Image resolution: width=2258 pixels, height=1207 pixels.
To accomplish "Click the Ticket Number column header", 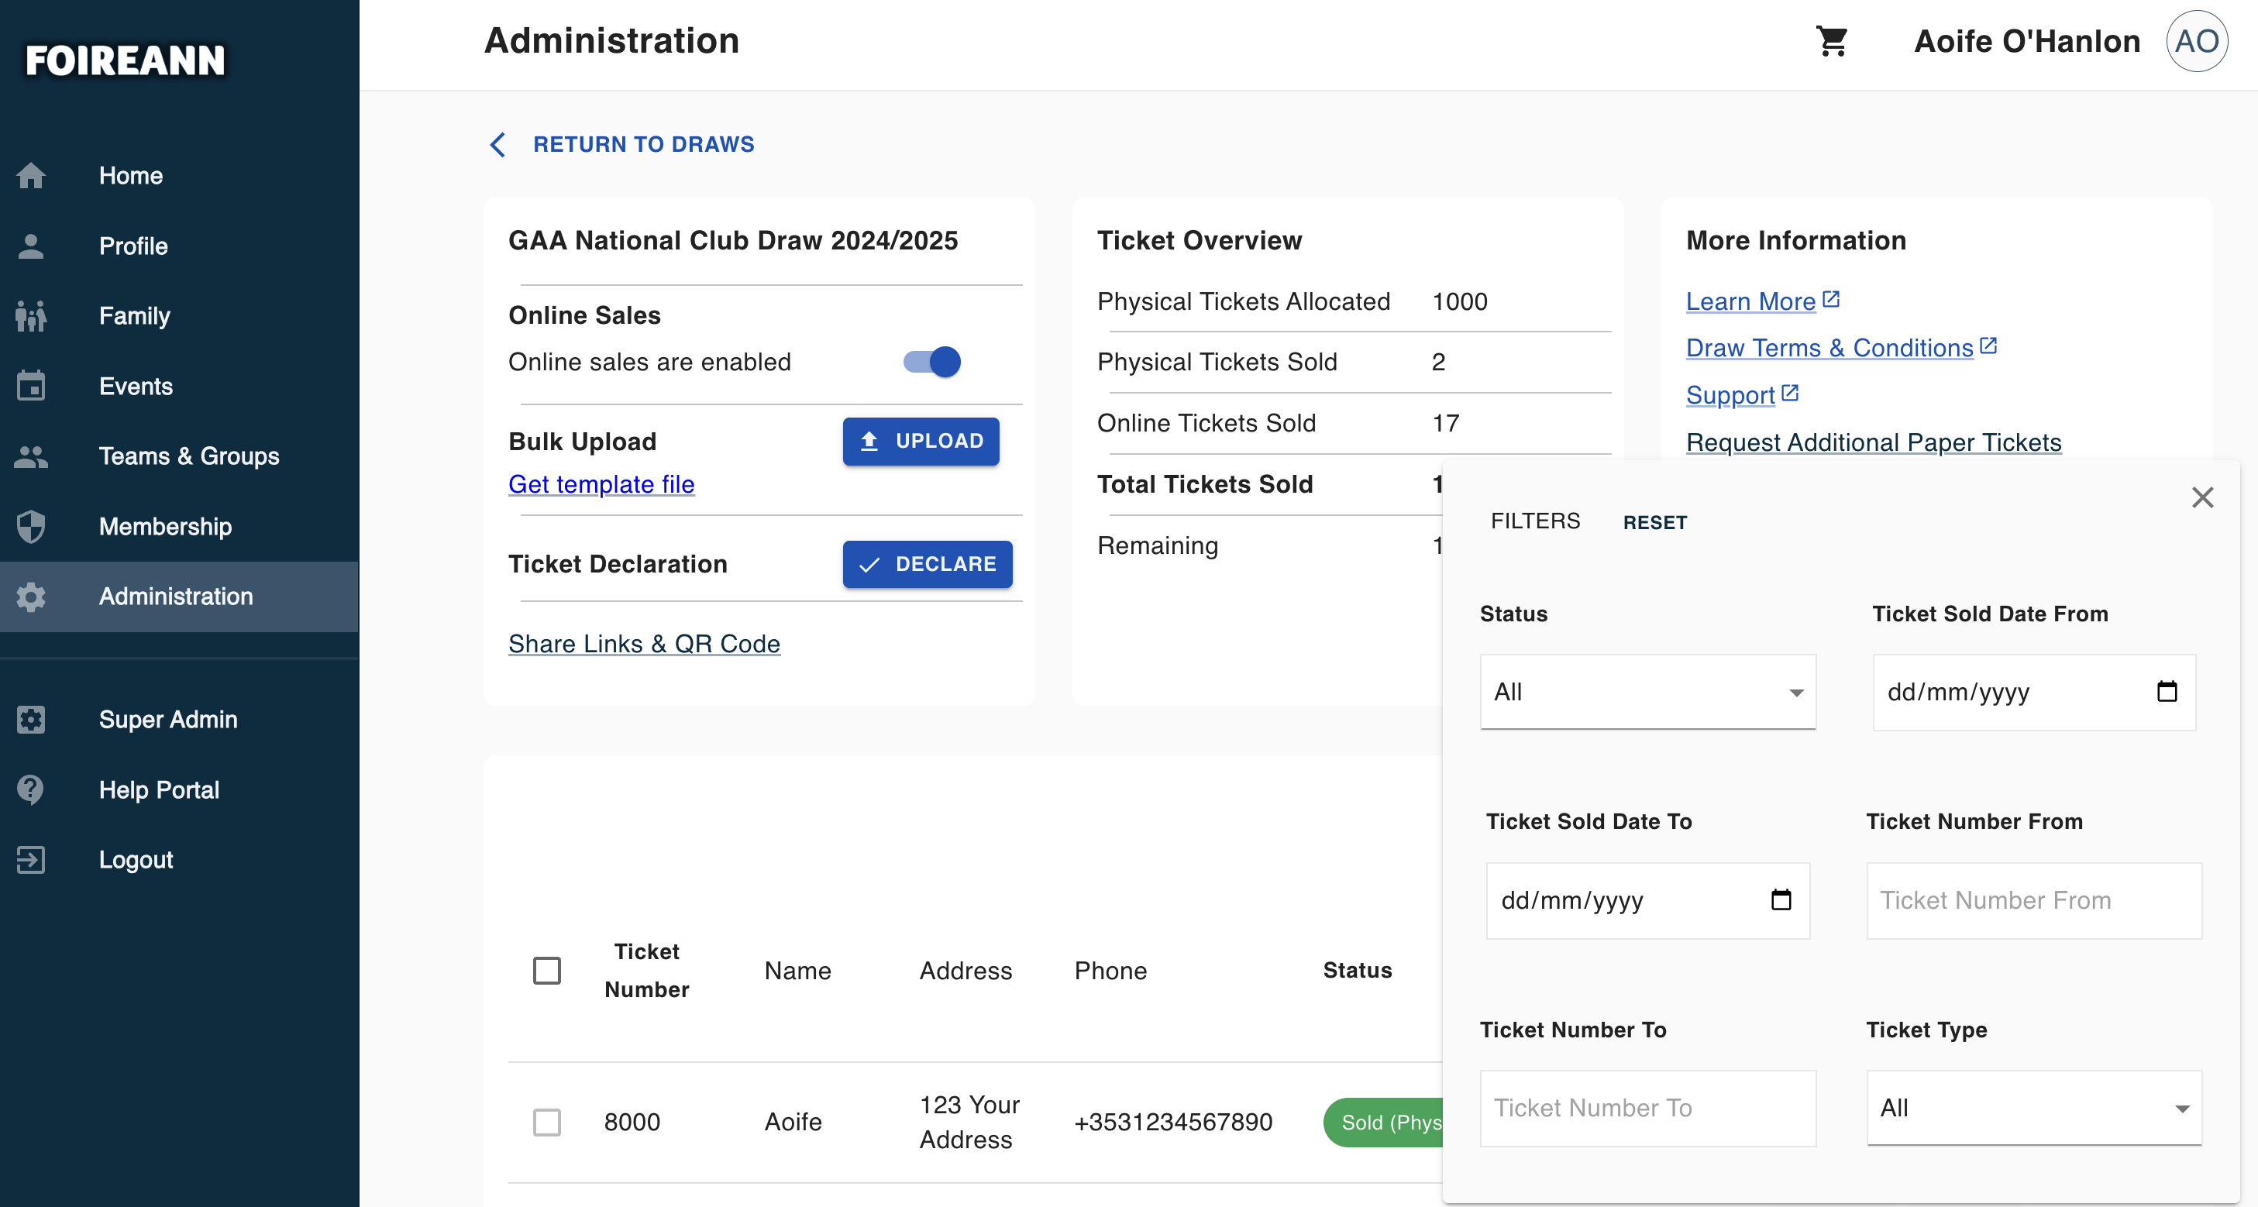I will click(647, 971).
